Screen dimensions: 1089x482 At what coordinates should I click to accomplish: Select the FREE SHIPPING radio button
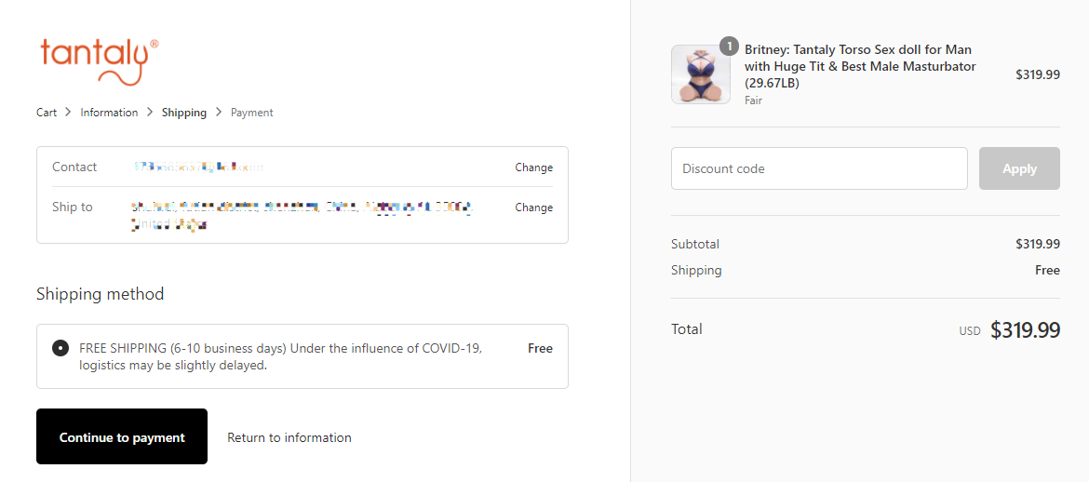pyautogui.click(x=60, y=348)
